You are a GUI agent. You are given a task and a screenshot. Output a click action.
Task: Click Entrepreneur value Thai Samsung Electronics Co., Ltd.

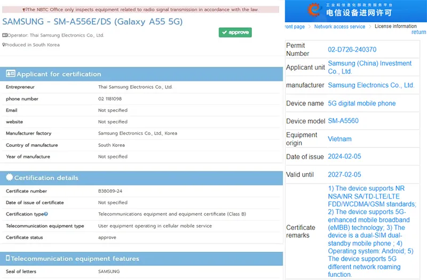pos(136,87)
